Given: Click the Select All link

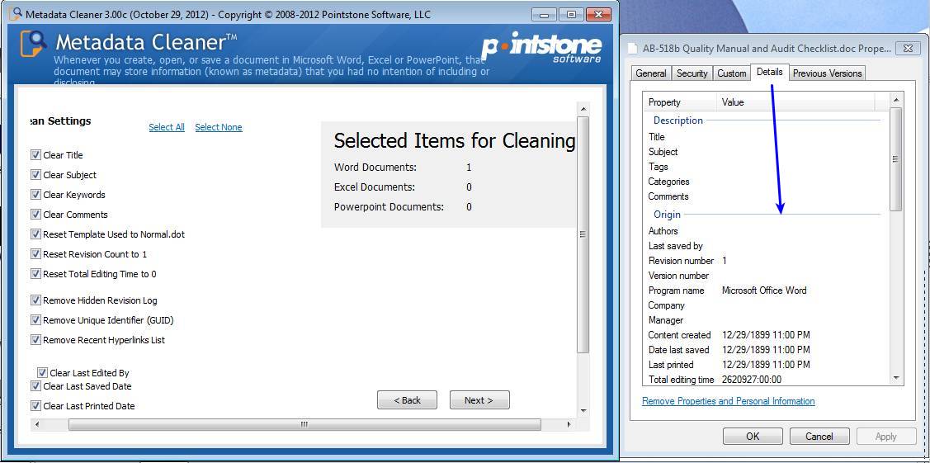Looking at the screenshot, I should tap(167, 127).
